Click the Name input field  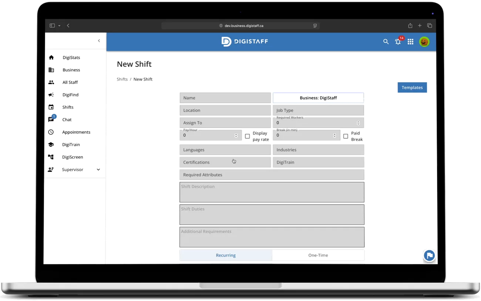(225, 98)
